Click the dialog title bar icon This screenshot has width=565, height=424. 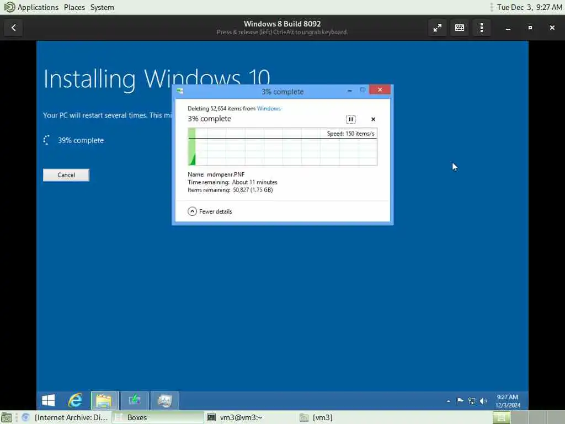pos(180,91)
